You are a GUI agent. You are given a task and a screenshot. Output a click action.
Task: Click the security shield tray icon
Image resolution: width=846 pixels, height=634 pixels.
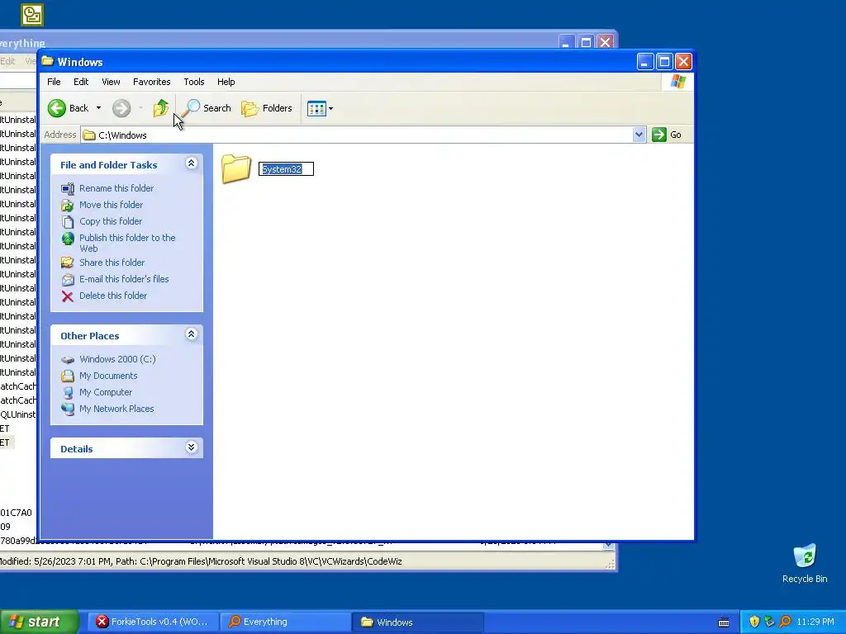pyautogui.click(x=754, y=622)
